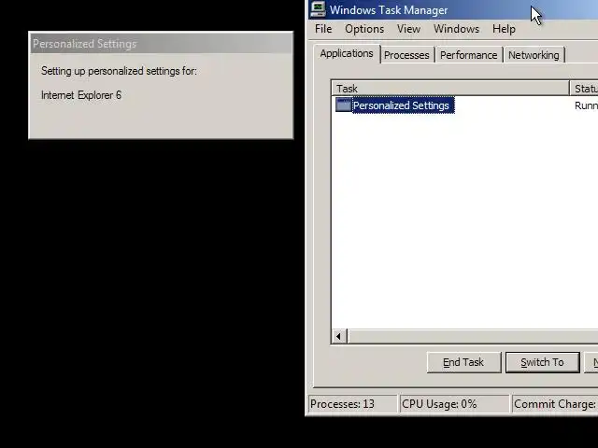Click the CPU Usage: 0% status entry

click(454, 404)
